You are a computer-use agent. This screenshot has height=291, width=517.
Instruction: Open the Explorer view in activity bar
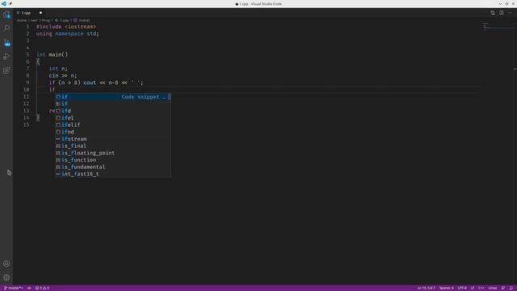tap(6, 15)
